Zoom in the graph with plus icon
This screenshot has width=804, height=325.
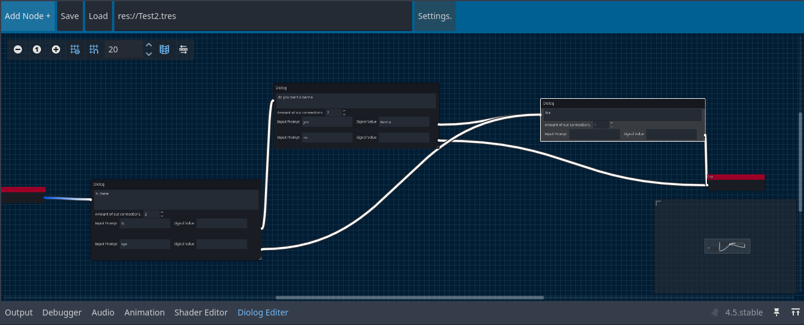click(56, 49)
